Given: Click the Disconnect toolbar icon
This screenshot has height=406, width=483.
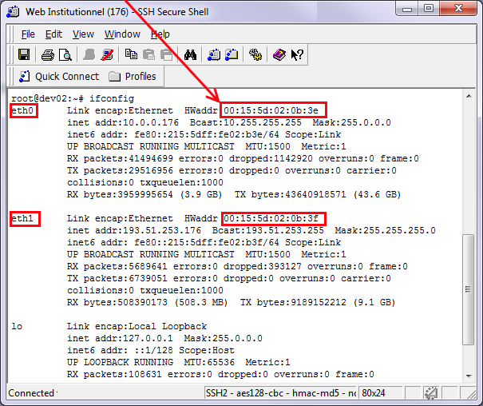Looking at the screenshot, I should click(109, 55).
